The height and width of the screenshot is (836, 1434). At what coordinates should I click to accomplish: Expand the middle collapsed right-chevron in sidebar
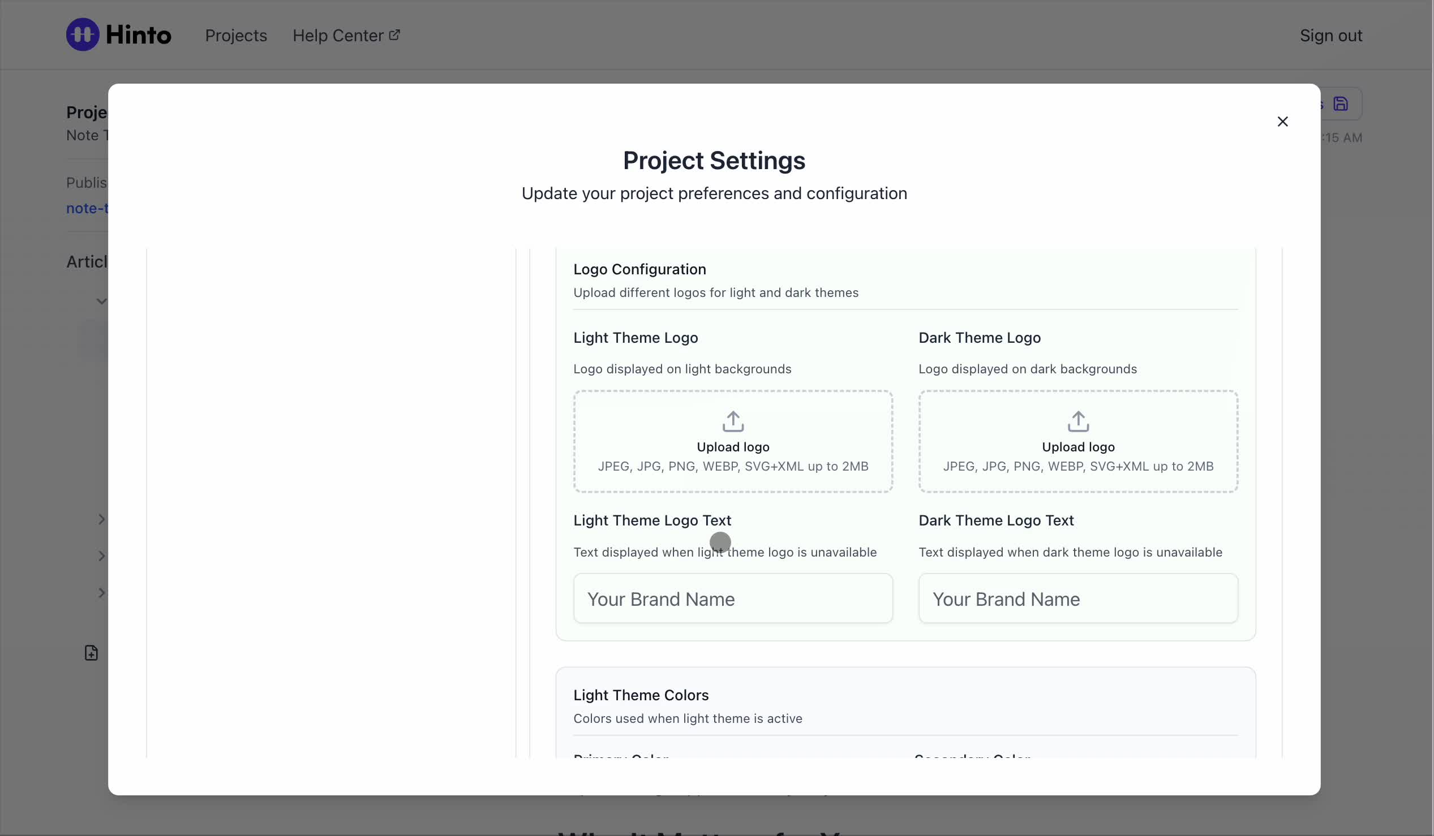(x=101, y=556)
